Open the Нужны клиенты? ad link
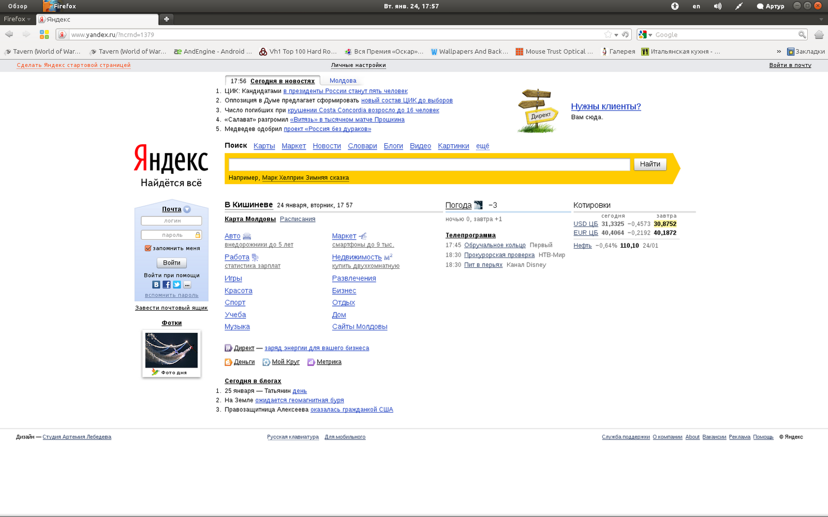 [606, 107]
